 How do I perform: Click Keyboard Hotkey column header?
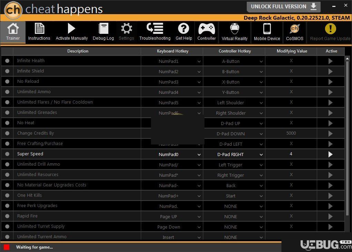[173, 51]
